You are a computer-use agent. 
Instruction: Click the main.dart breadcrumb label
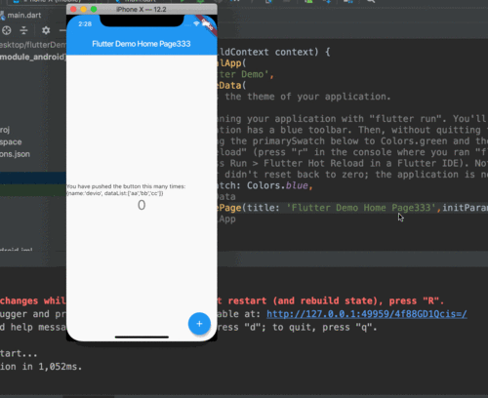coord(24,15)
